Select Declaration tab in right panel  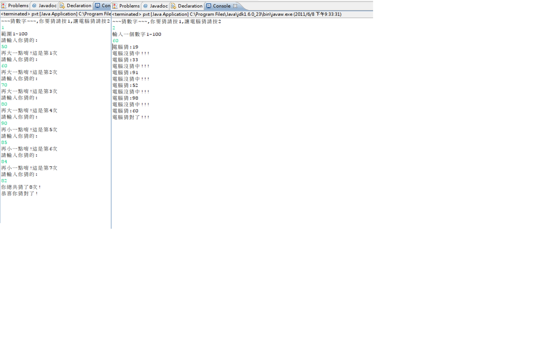(x=187, y=6)
